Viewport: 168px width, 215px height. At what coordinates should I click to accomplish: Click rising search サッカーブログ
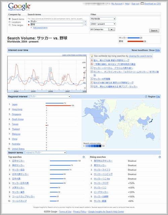tap(101, 183)
